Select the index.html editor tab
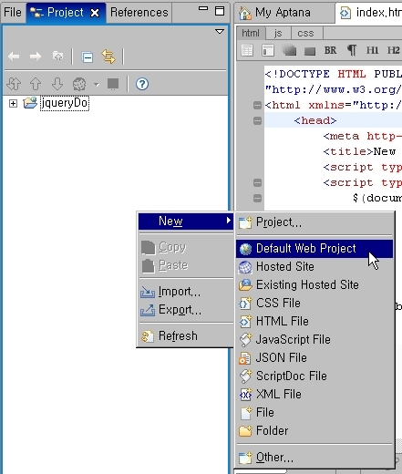Screen dimensions: 402x474 (369, 13)
